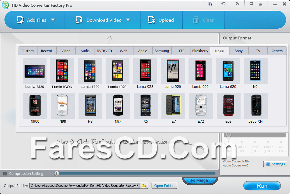This screenshot has width=290, height=194.
Task: Select the Nokia 5800 XM device icon
Action: coord(256,106)
